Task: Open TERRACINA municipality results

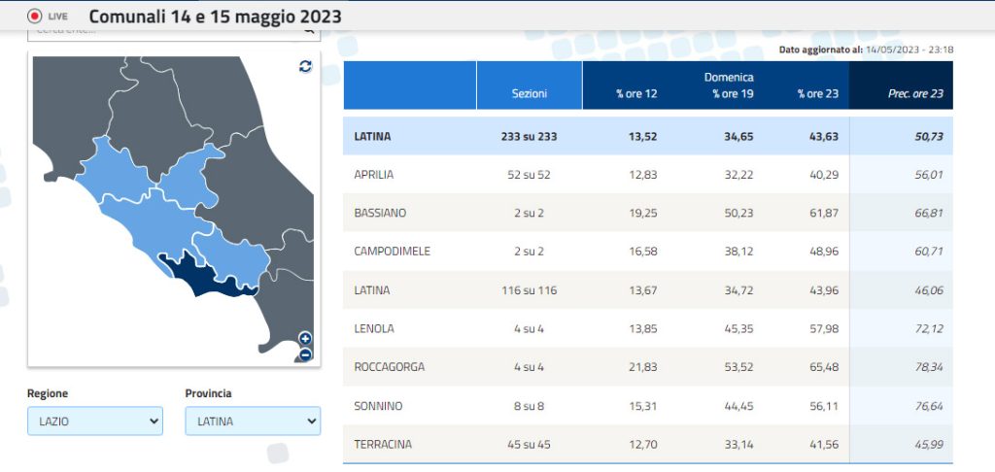Action: (x=383, y=445)
